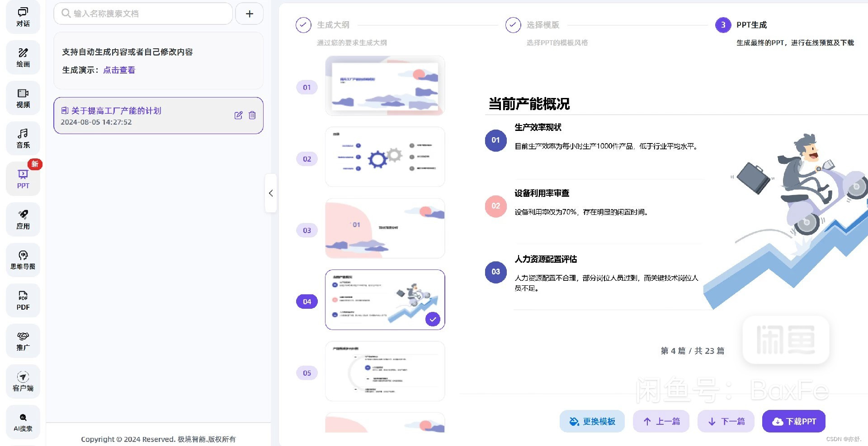
Task: Click the blue 01 circle in slide preview
Action: 495,140
